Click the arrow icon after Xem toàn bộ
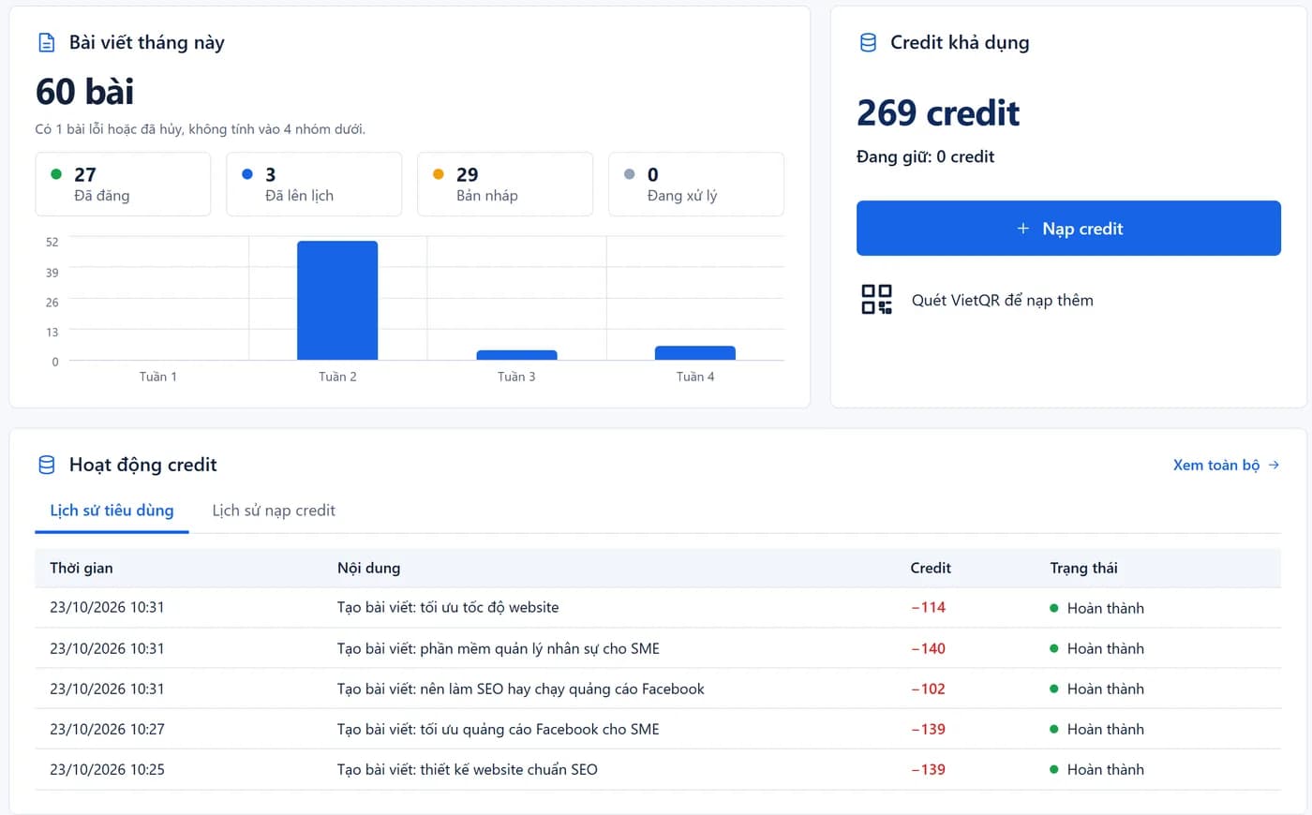Viewport: 1312px width, 815px height. tap(1274, 465)
